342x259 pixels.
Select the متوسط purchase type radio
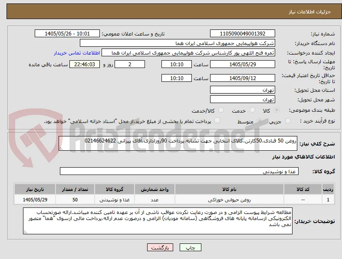click(260, 121)
